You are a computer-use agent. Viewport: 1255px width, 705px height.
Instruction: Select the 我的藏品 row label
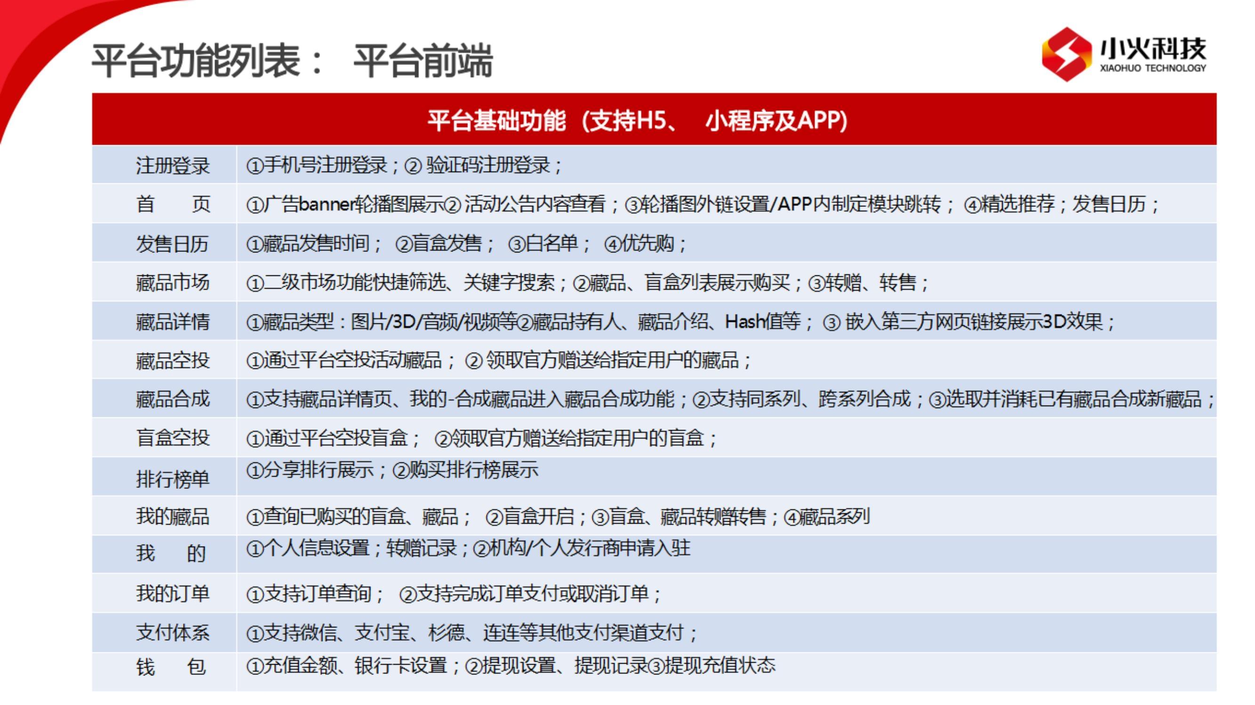click(x=173, y=516)
